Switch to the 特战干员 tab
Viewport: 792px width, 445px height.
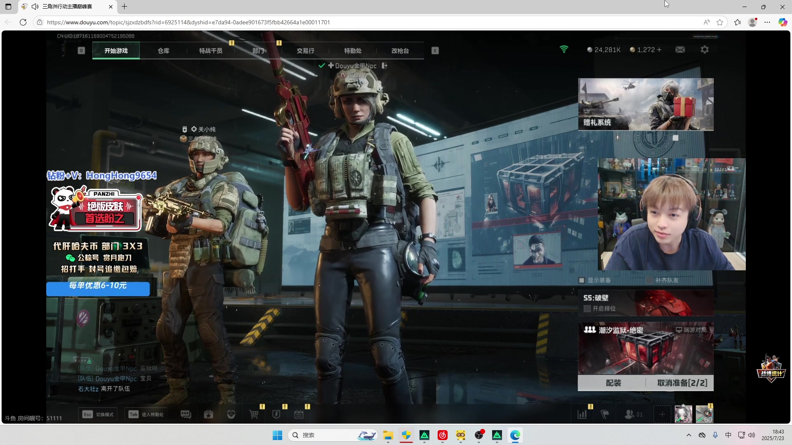click(211, 51)
